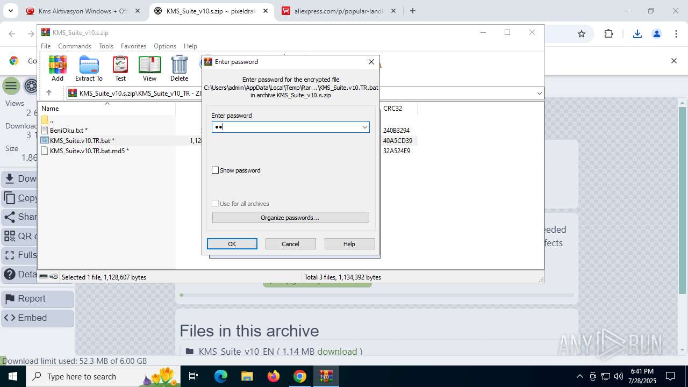Open the Chrome downloads icon
The height and width of the screenshot is (387, 688).
coord(637,34)
